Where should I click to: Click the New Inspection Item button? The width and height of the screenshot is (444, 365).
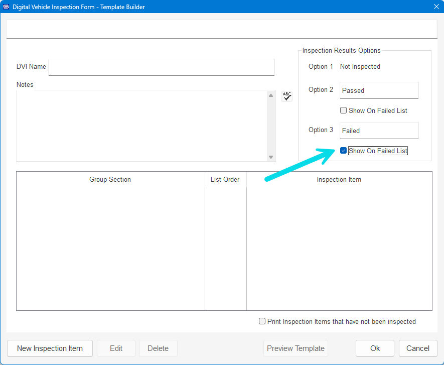pyautogui.click(x=50, y=348)
